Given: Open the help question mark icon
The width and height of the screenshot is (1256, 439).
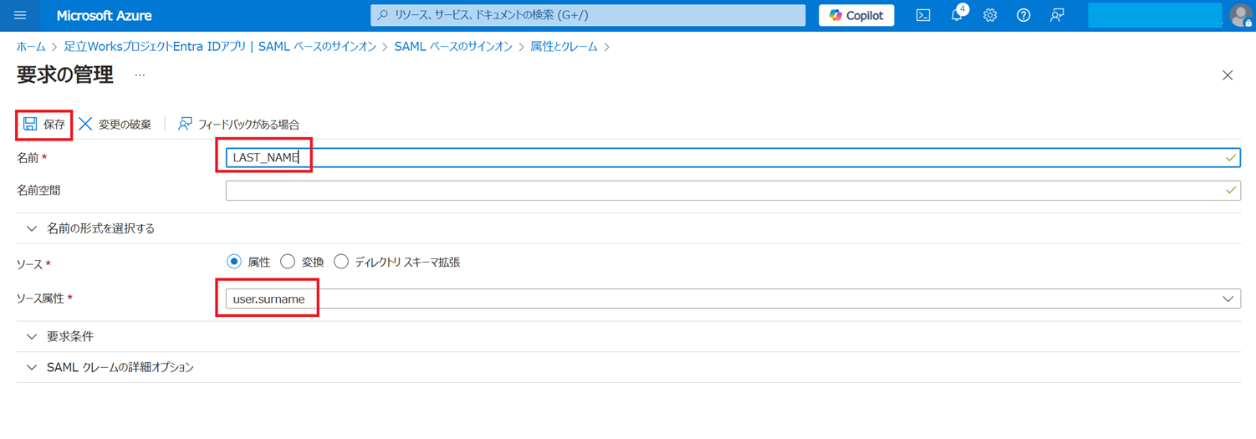Looking at the screenshot, I should (x=1024, y=15).
